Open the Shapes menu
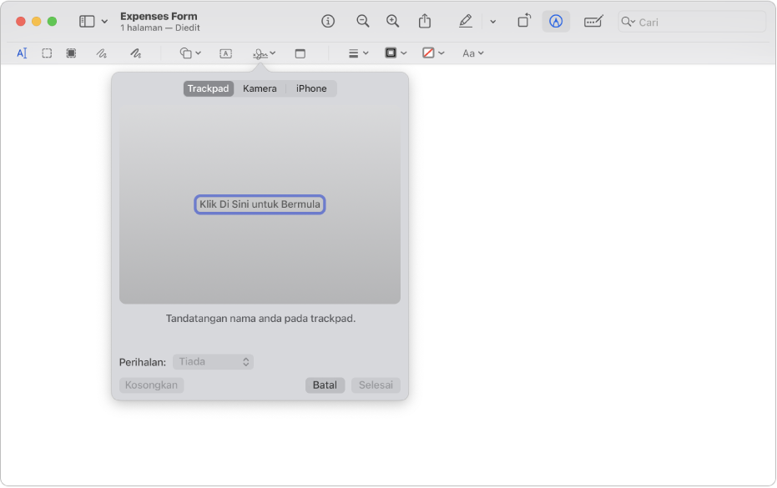777x488 pixels. click(190, 53)
